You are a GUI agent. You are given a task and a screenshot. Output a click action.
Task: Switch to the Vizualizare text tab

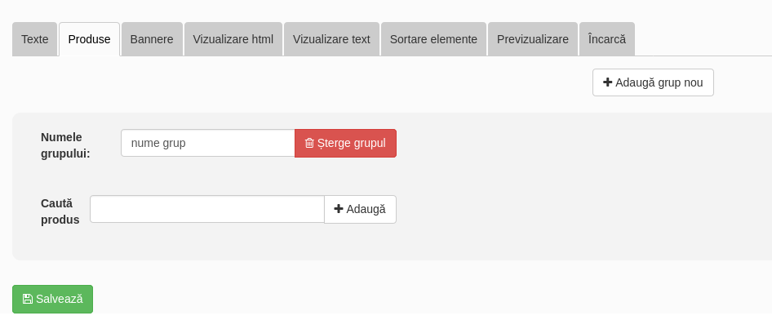331,39
